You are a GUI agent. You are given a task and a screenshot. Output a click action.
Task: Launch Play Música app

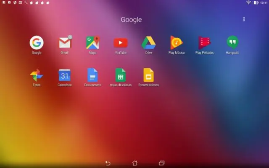177,42
